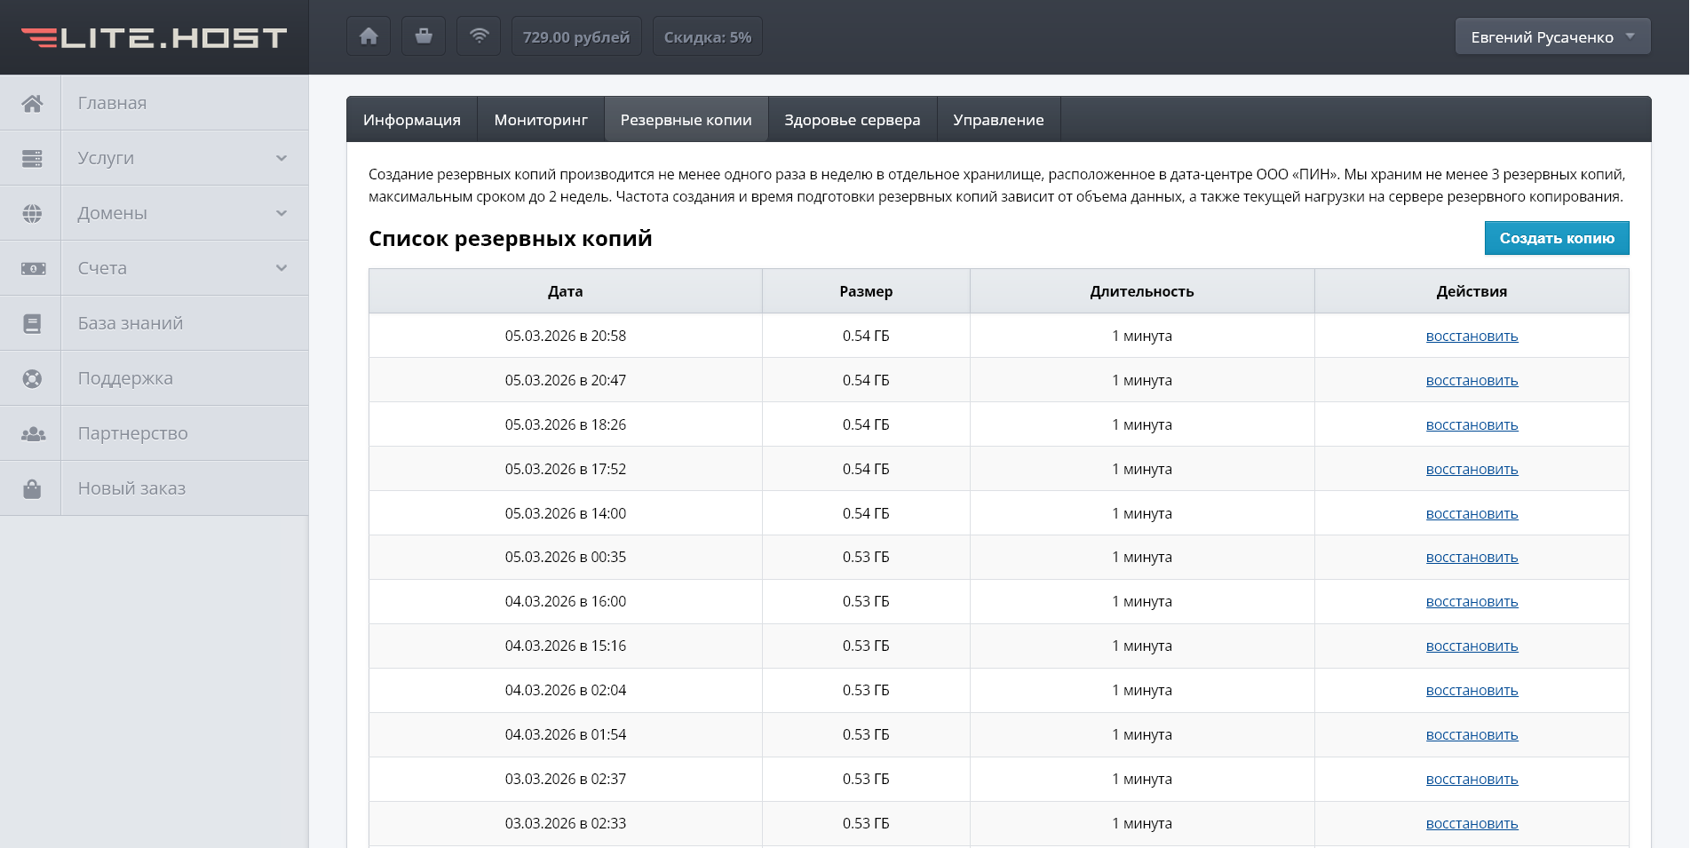Click the globe icon beside Домены
The image size is (1690, 848).
[x=32, y=213]
